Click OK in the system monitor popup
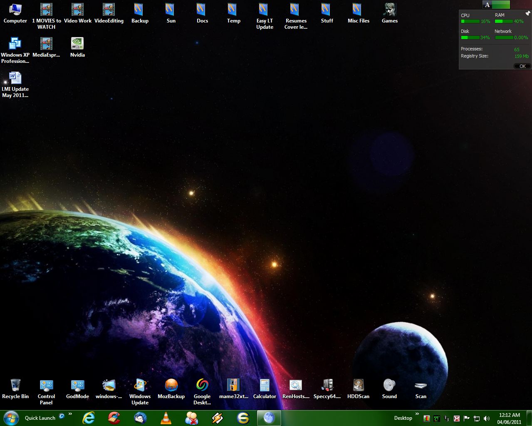532x426 pixels. 522,66
